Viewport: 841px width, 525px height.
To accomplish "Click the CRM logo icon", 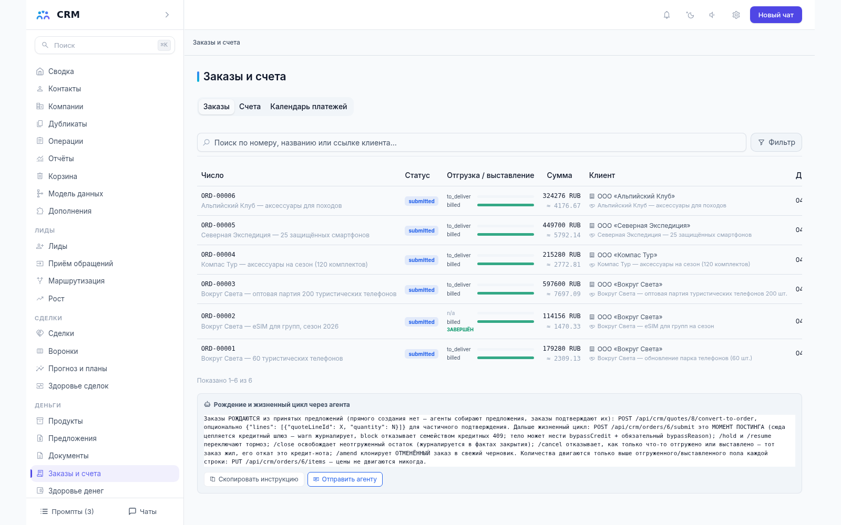I will coord(43,15).
